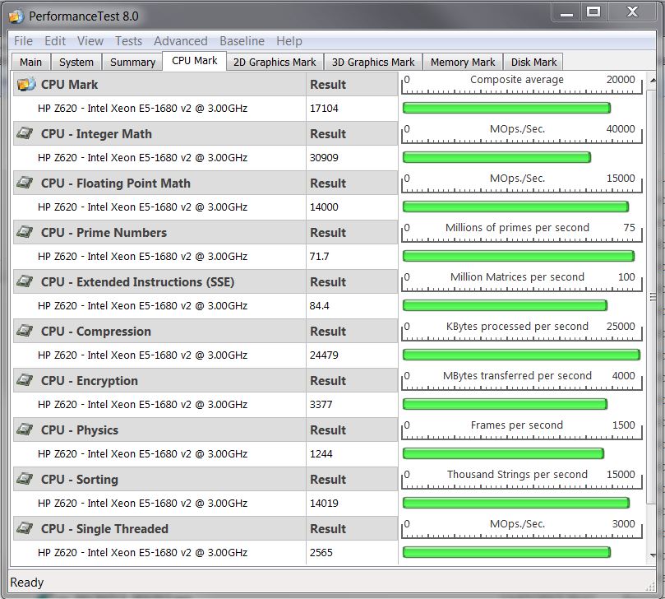
Task: Open the Edit menu
Action: [x=55, y=41]
